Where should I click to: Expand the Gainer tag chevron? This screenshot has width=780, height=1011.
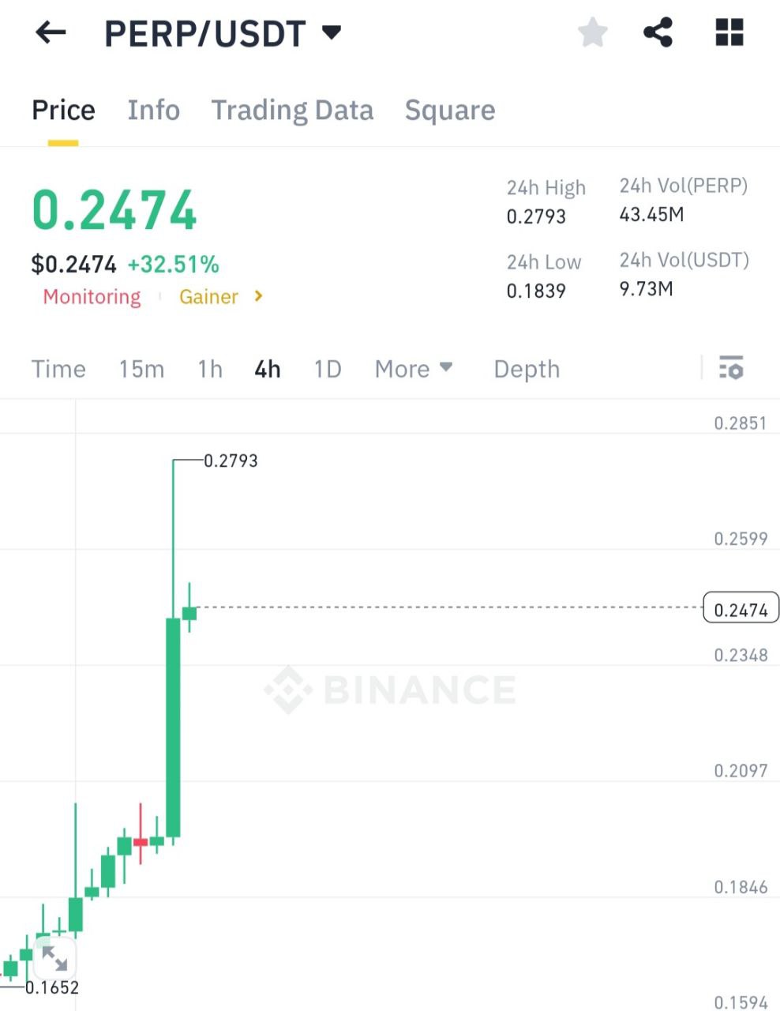tap(258, 296)
